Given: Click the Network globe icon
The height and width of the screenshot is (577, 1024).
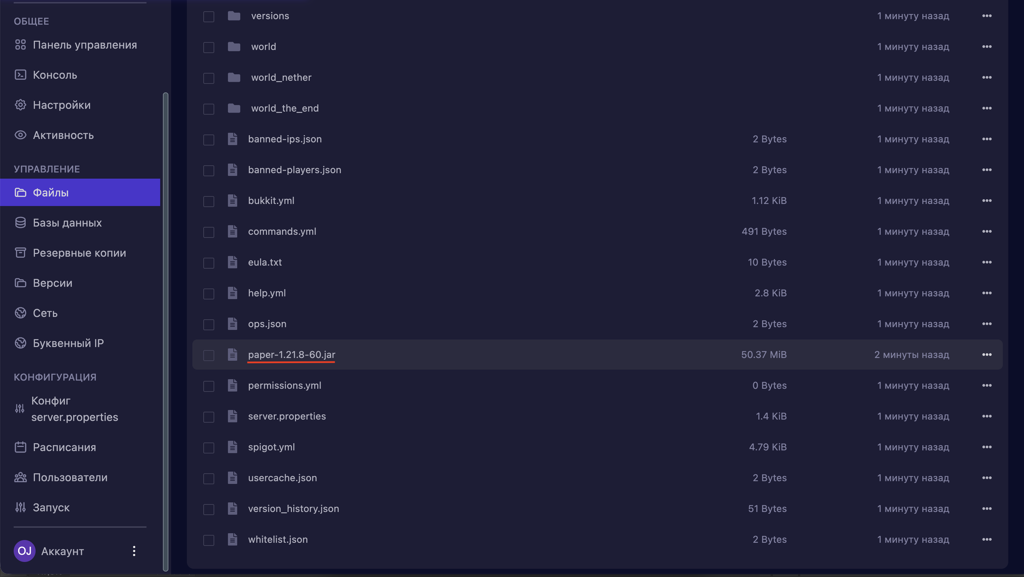Looking at the screenshot, I should pyautogui.click(x=20, y=313).
